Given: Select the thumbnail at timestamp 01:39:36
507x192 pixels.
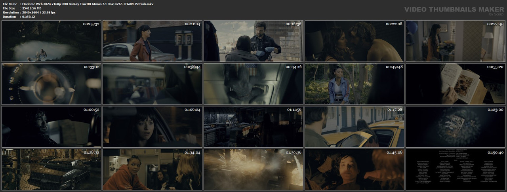Looking at the screenshot, I should [253, 169].
